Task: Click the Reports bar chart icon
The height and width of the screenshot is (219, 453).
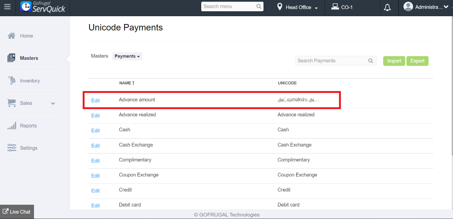Action: (x=12, y=126)
